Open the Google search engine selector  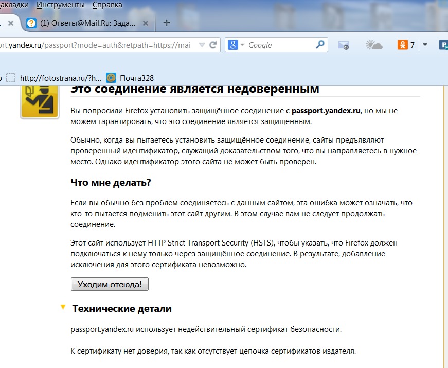(236, 45)
